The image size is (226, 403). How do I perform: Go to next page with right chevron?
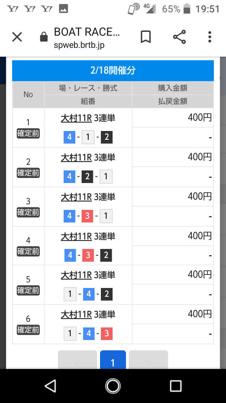coord(148,360)
